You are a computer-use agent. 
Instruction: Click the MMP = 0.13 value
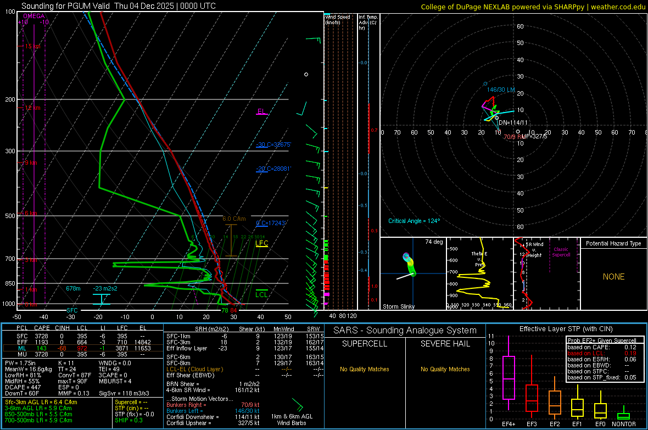click(74, 393)
